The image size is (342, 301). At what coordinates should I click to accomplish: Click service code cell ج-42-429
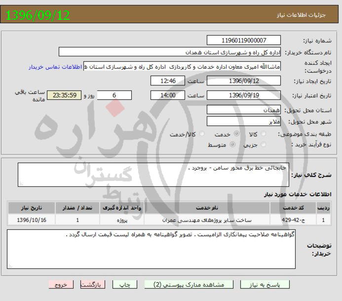pyautogui.click(x=293, y=220)
